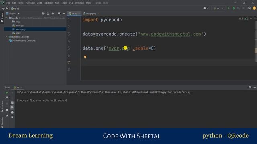Image resolution: width=257 pixels, height=144 pixels.
Task: Open the View menu
Action: [x=21, y=3]
